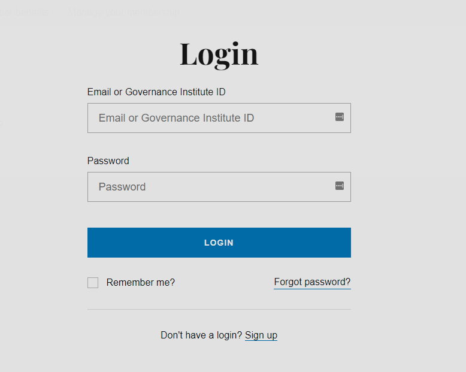Select the faded member benefits menu item
Screen dimensions: 466x372
pos(24,12)
